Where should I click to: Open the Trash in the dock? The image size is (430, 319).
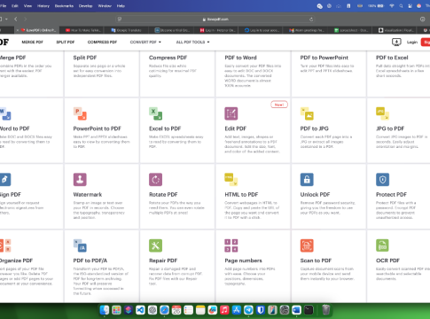click(326, 309)
